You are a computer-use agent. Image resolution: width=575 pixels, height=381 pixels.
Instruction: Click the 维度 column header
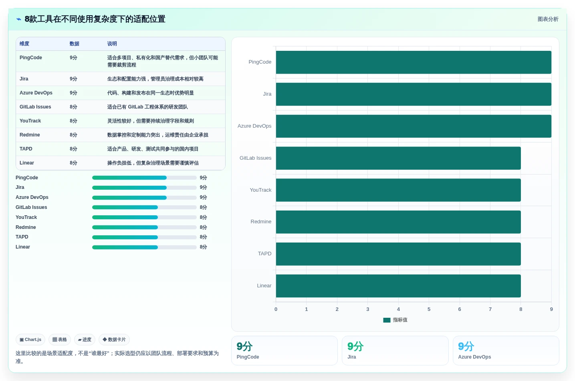pos(24,44)
